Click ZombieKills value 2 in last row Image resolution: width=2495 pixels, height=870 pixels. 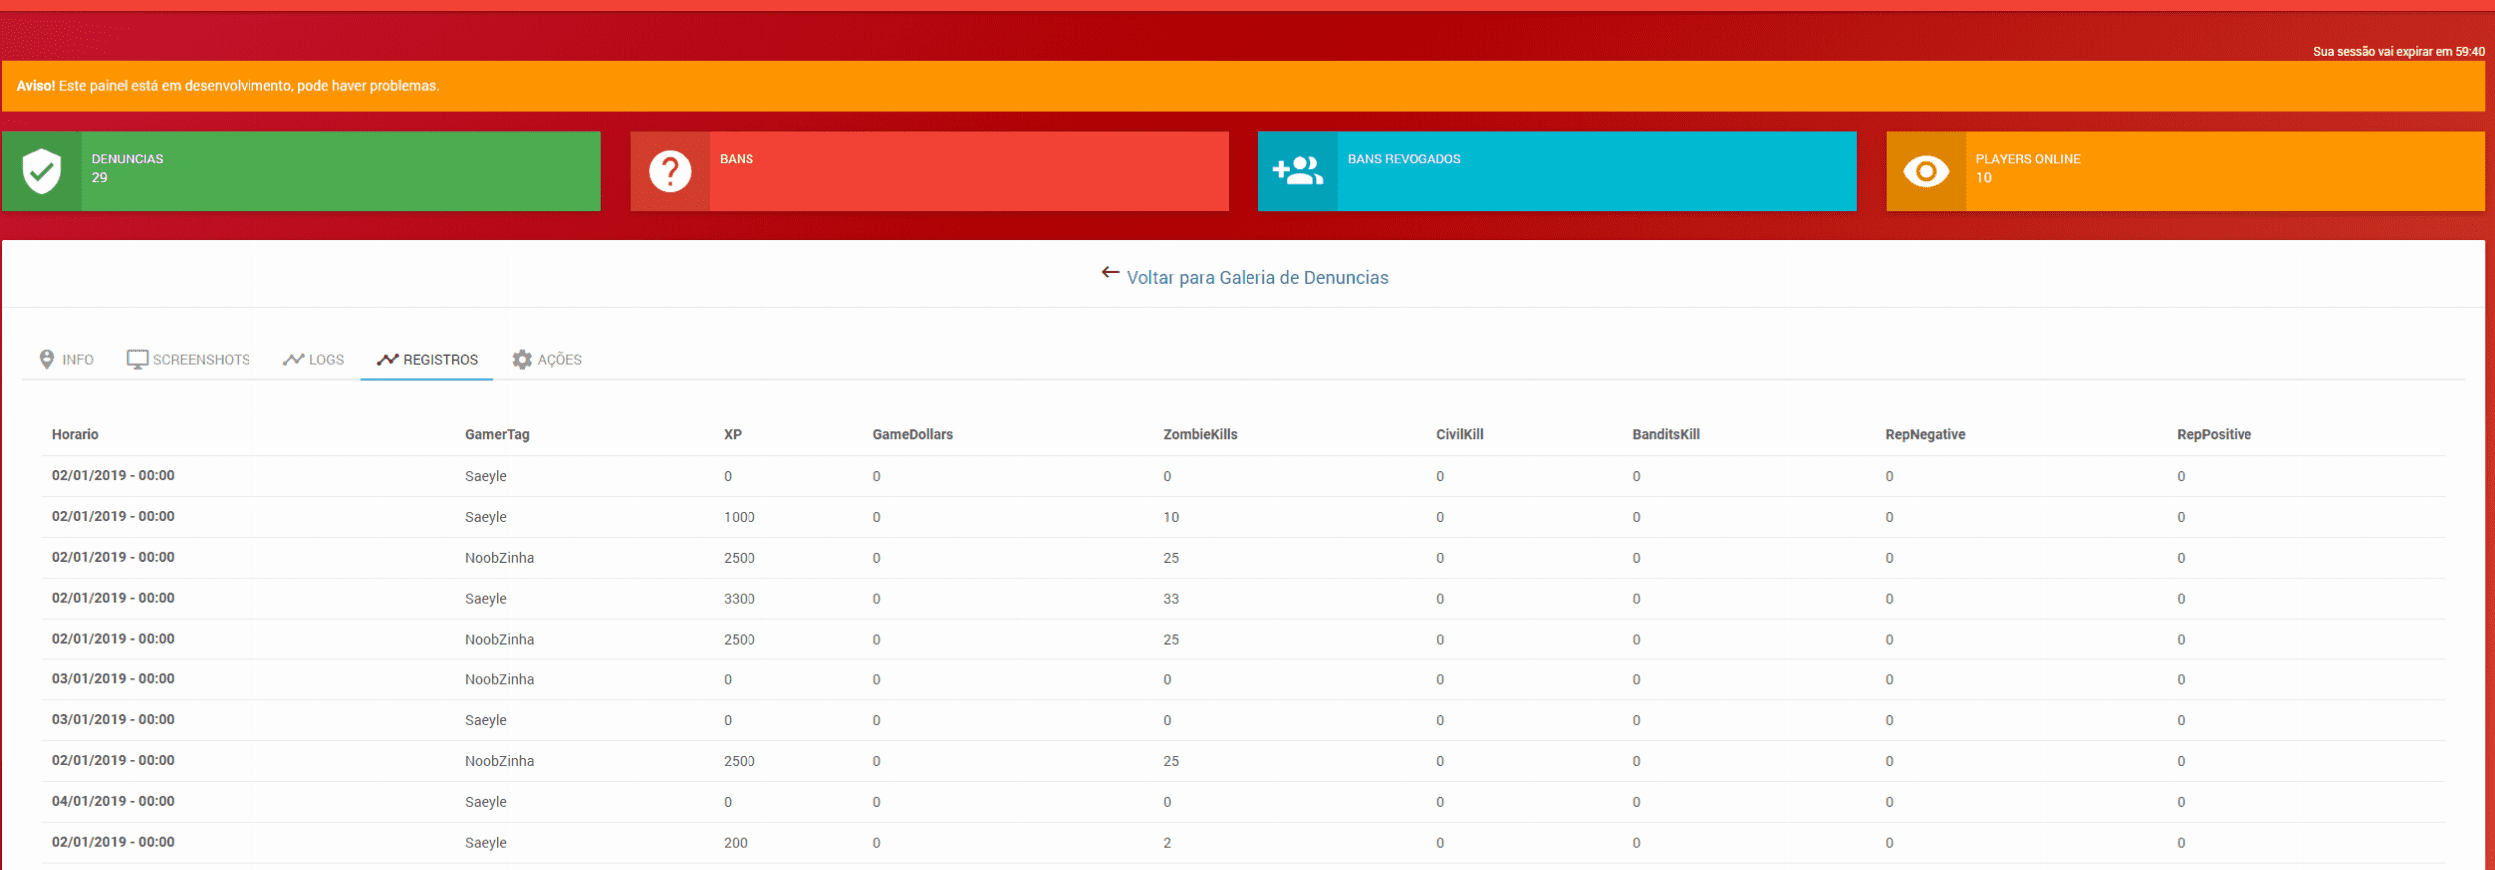click(1167, 843)
